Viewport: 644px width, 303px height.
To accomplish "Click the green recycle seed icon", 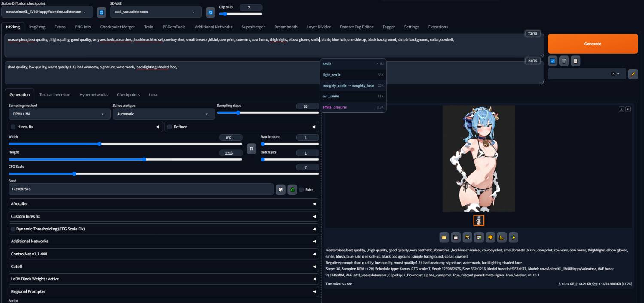I will (x=292, y=189).
